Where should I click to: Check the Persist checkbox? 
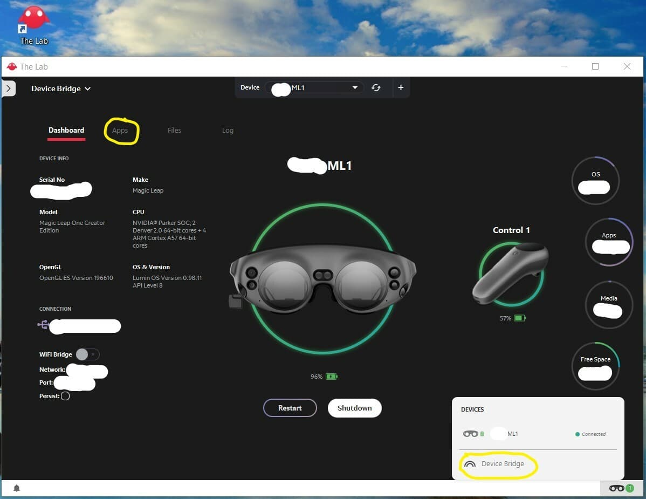coord(65,396)
